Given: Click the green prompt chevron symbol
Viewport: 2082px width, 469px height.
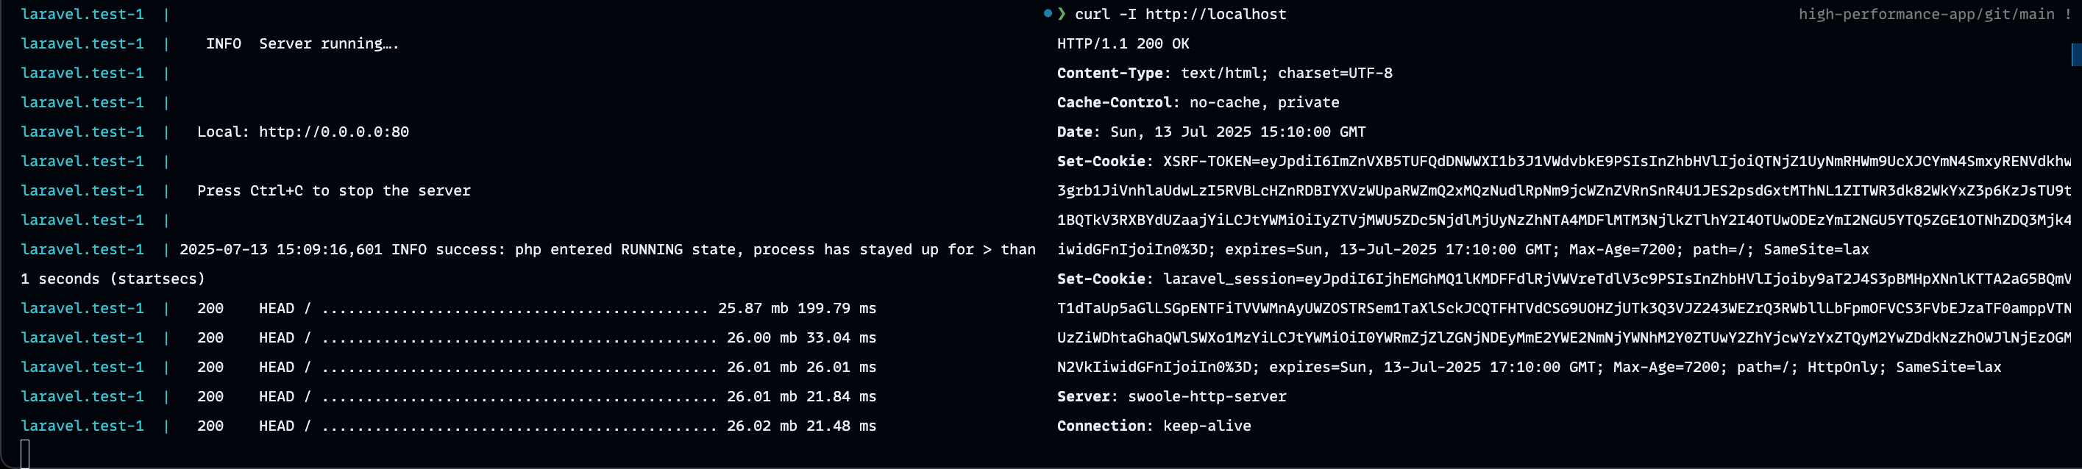Looking at the screenshot, I should tap(1061, 14).
